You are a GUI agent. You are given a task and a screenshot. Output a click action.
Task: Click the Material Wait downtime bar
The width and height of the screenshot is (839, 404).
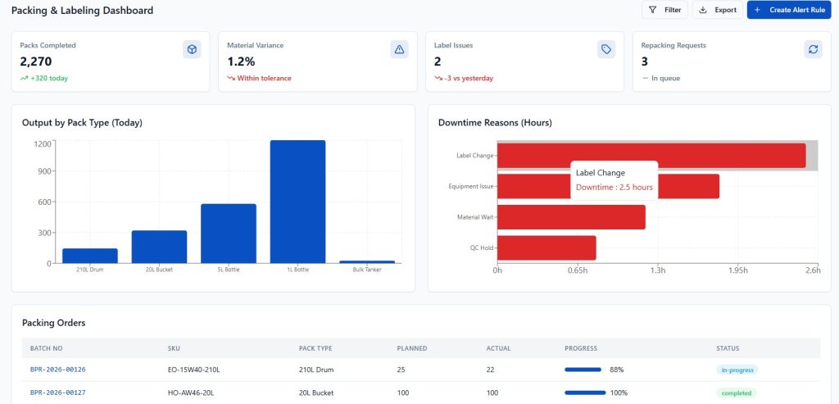571,217
